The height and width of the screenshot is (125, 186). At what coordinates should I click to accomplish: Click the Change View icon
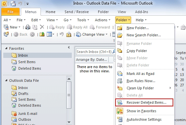pos(78,34)
